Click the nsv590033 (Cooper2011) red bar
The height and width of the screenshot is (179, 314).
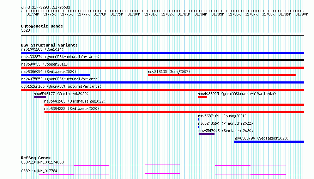(162, 68)
